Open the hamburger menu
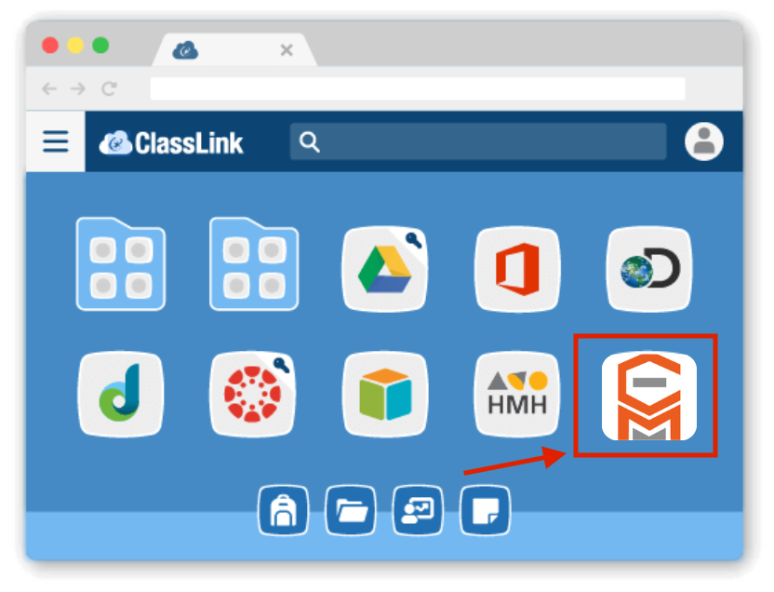This screenshot has height=592, width=774. 55,141
